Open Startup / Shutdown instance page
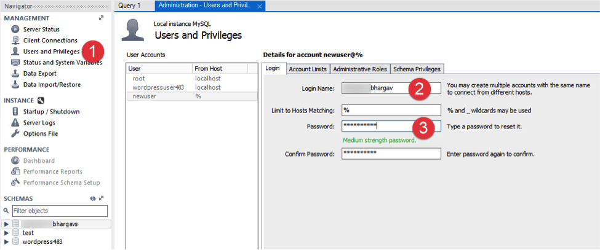The height and width of the screenshot is (250, 600). 51,112
